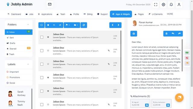Check the box on the fifth Johen Doe email
Viewport: 193px width, 109px height.
pos(42,91)
